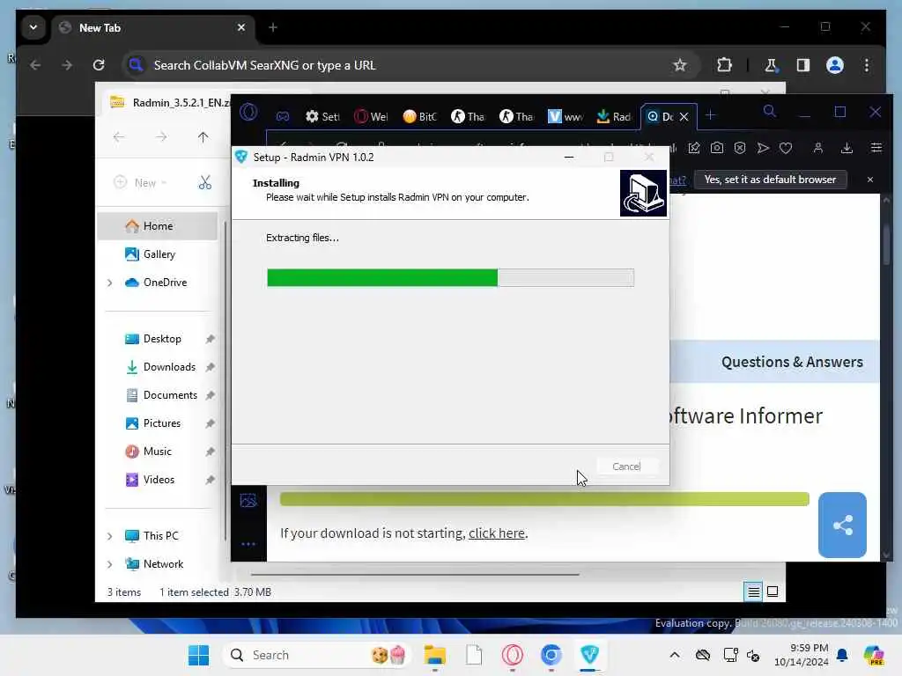Switch File Explorer to large icons view

(x=773, y=591)
